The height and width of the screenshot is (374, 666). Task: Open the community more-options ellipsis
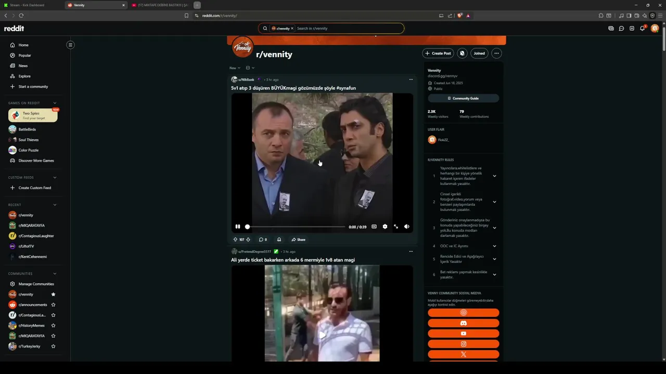coord(496,53)
